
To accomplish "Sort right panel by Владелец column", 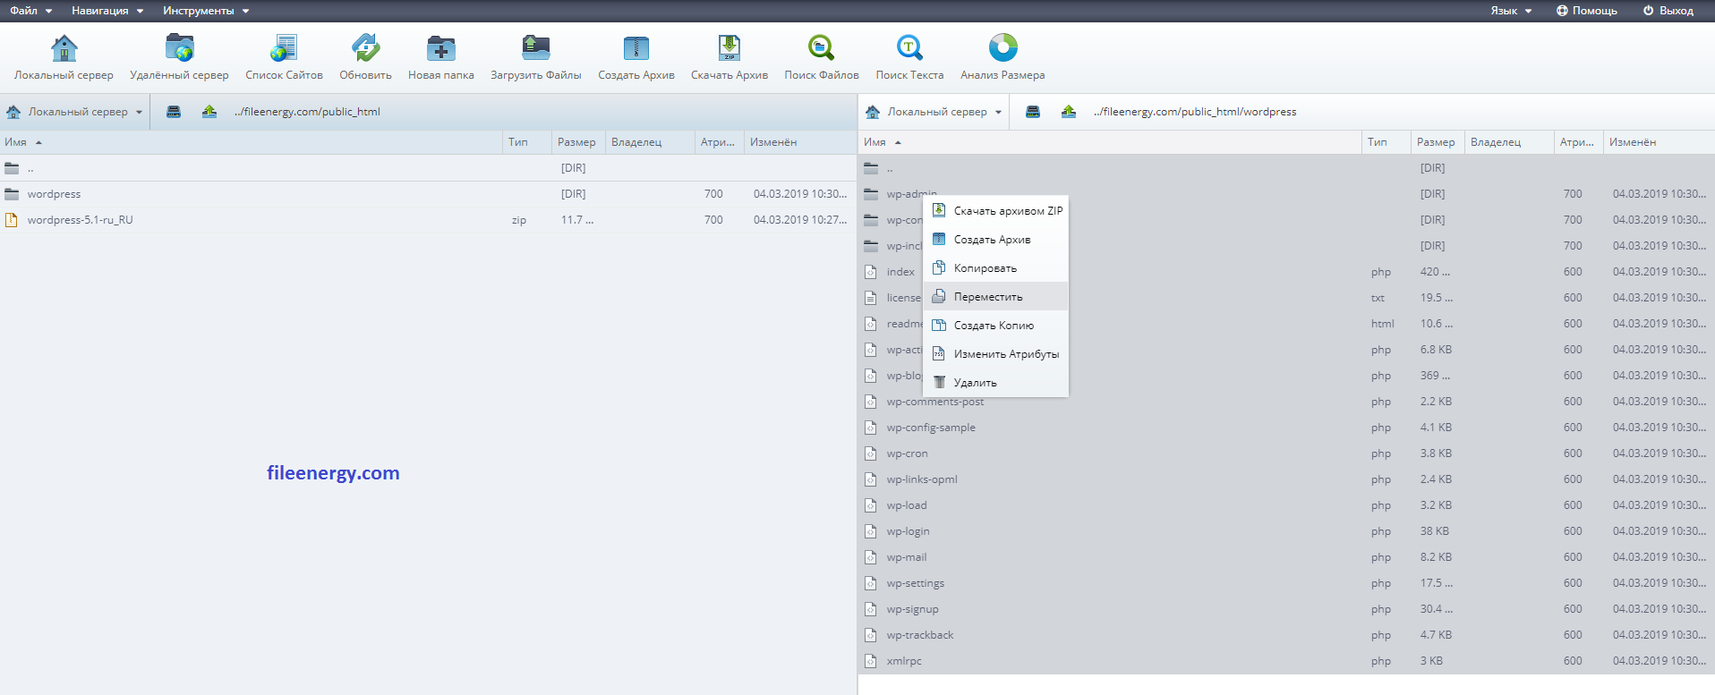I will pos(1509,142).
